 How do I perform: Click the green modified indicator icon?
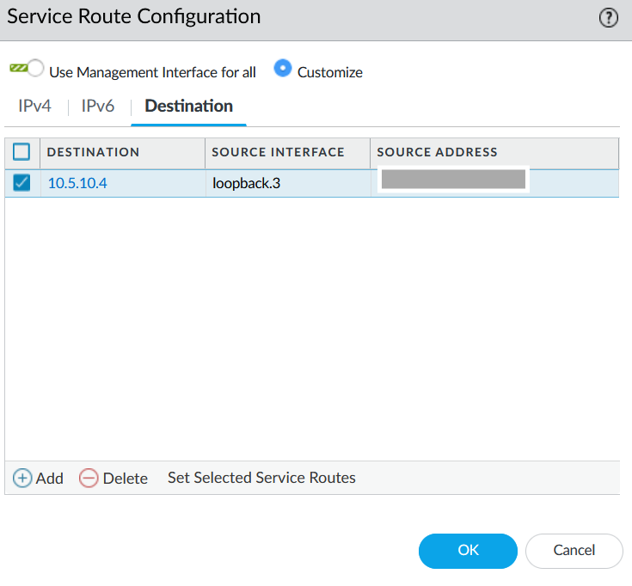pos(17,67)
